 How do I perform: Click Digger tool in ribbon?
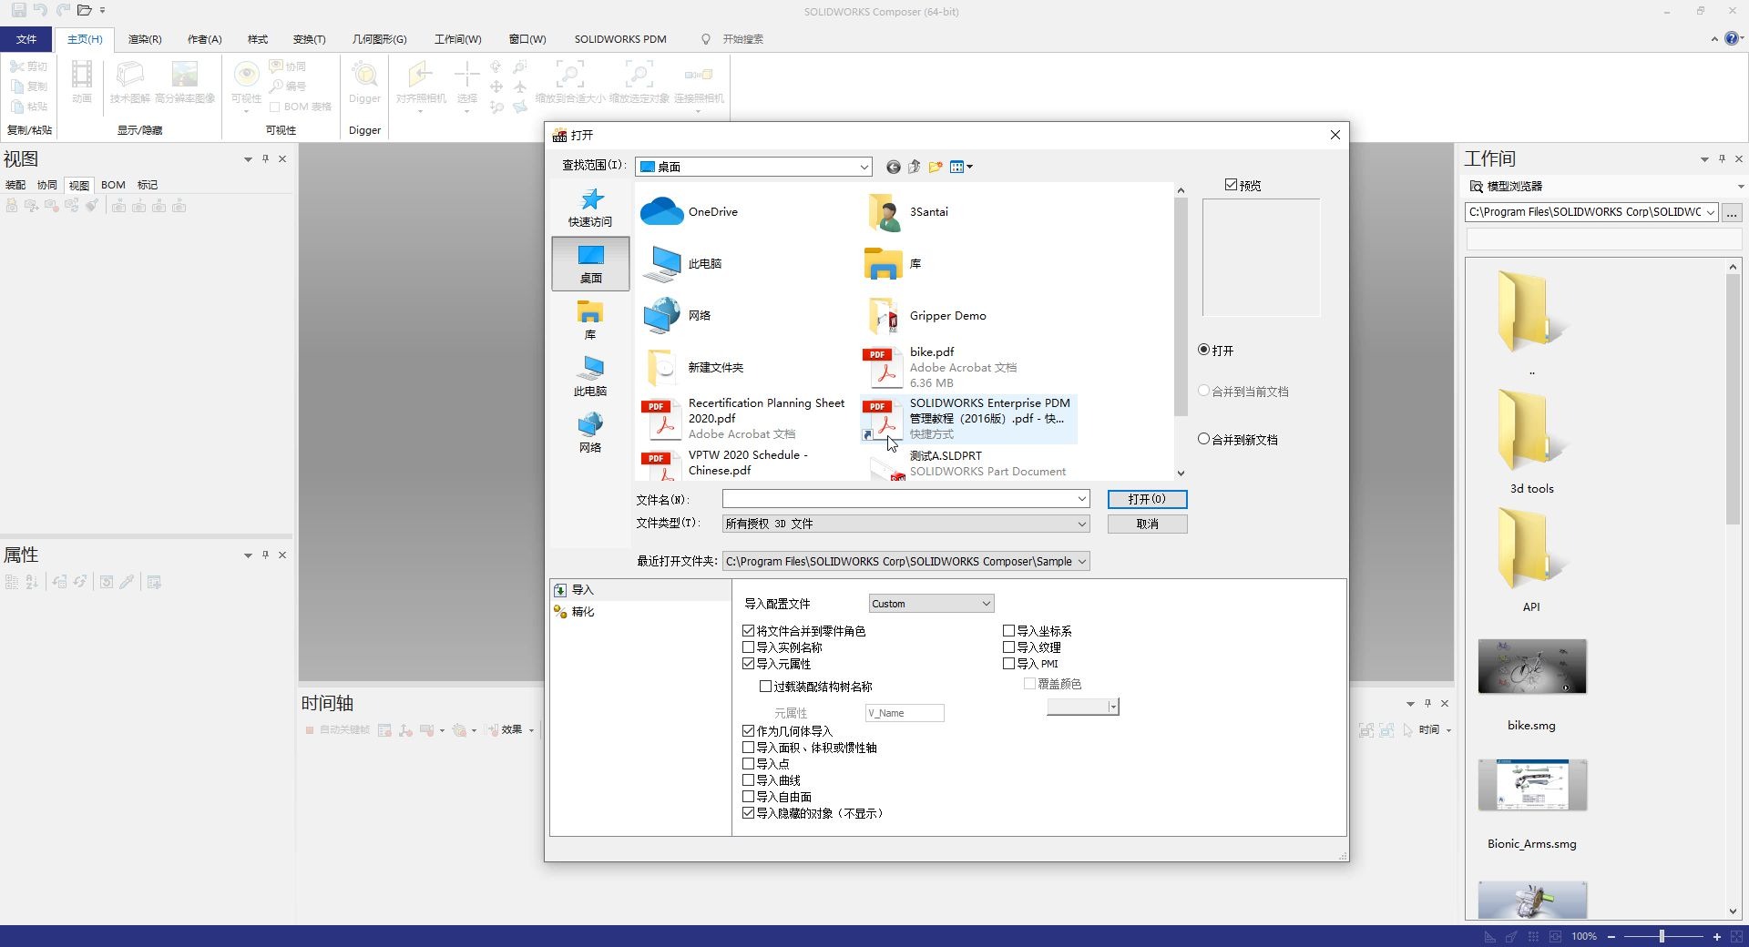(x=364, y=83)
